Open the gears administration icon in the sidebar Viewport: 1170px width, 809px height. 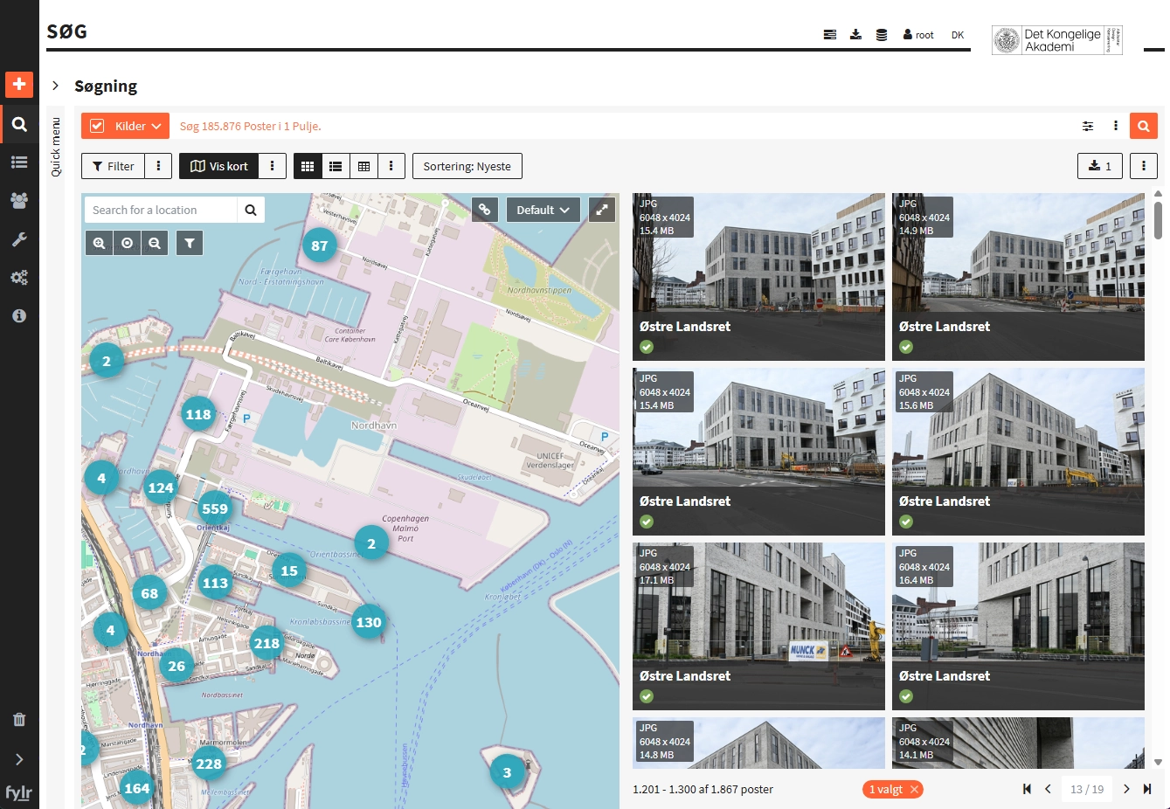pos(19,278)
